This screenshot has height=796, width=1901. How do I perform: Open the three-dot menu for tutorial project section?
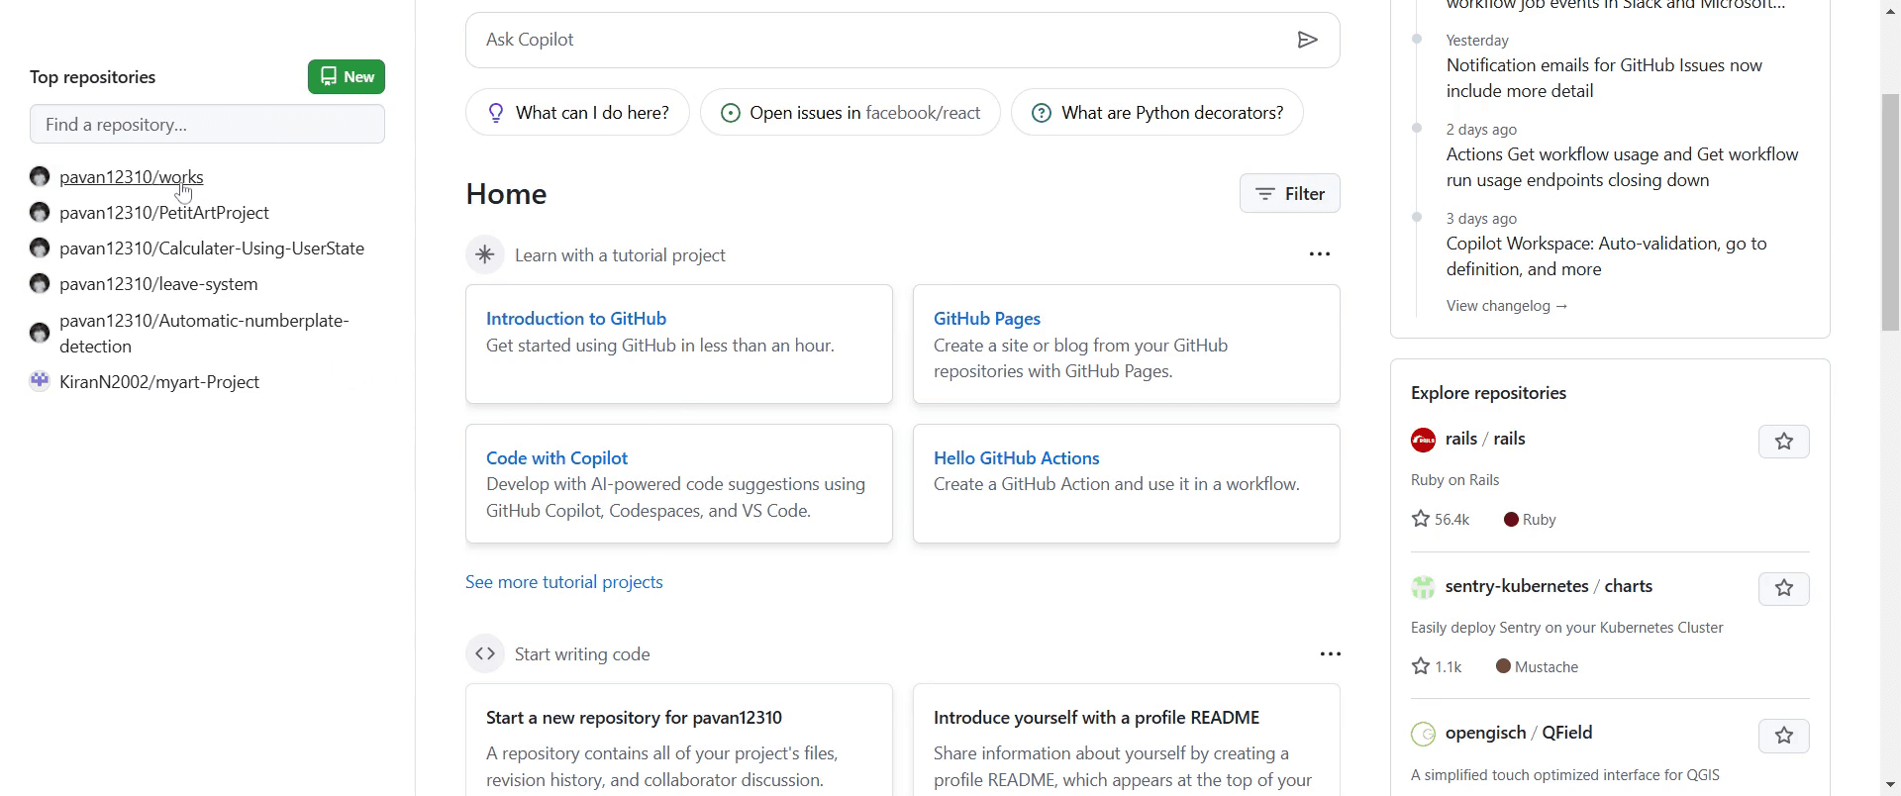[1320, 254]
